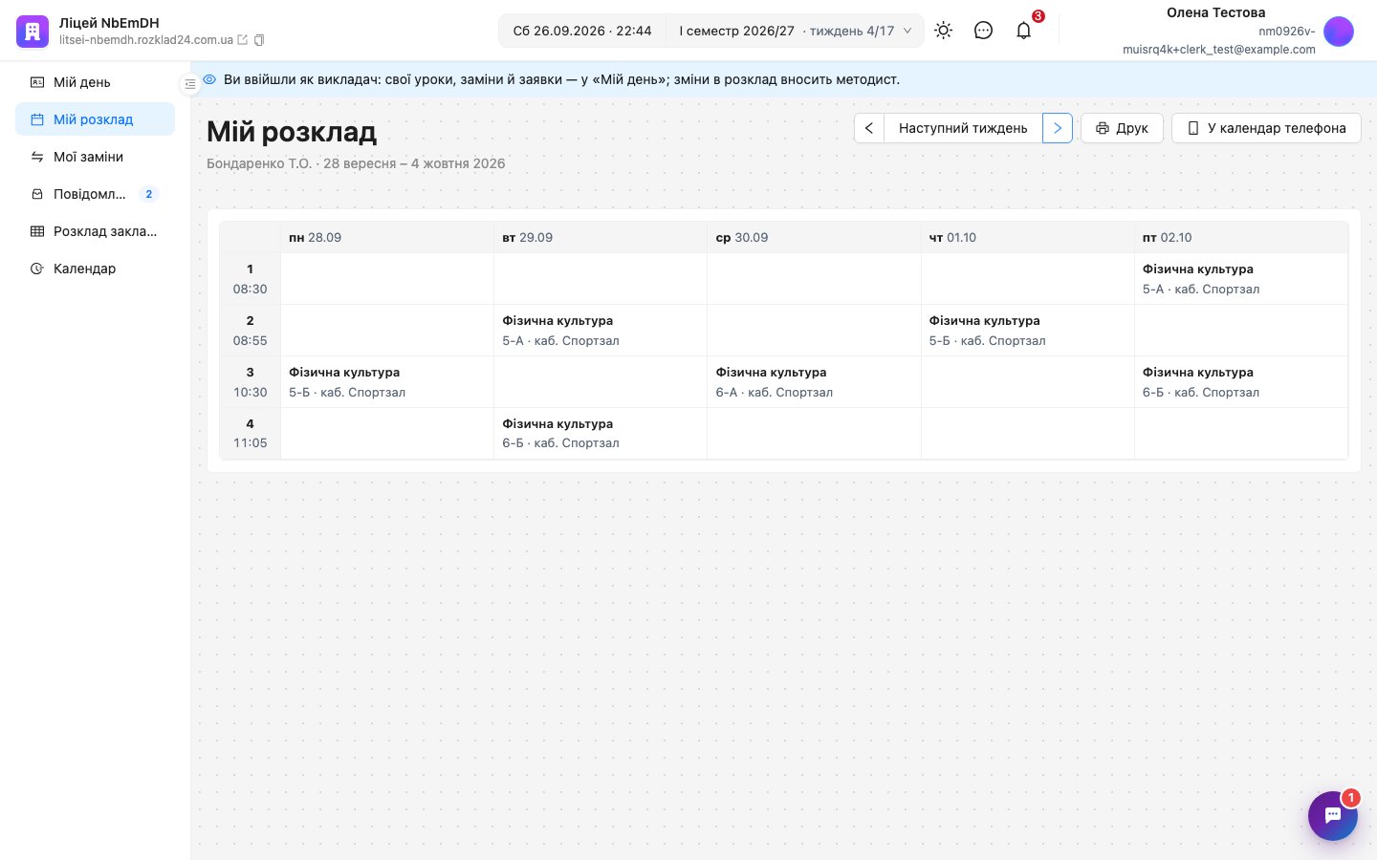The width and height of the screenshot is (1377, 860).
Task: Open Повідомлення with 2 unread badge
Action: pos(96,194)
